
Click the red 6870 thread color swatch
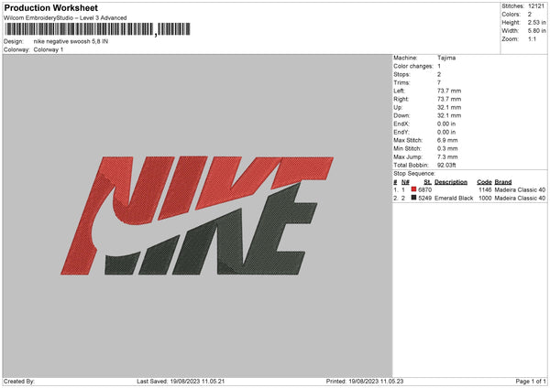[x=413, y=189]
